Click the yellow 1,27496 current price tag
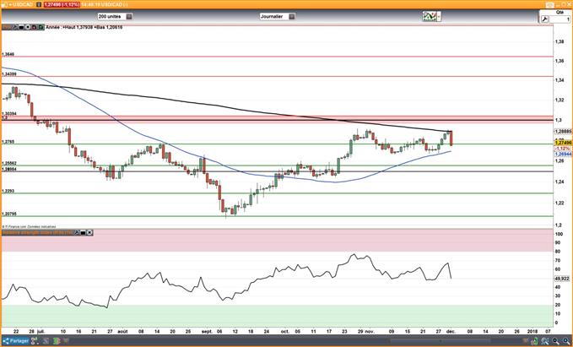This screenshot has height=347, width=573. pyautogui.click(x=563, y=143)
